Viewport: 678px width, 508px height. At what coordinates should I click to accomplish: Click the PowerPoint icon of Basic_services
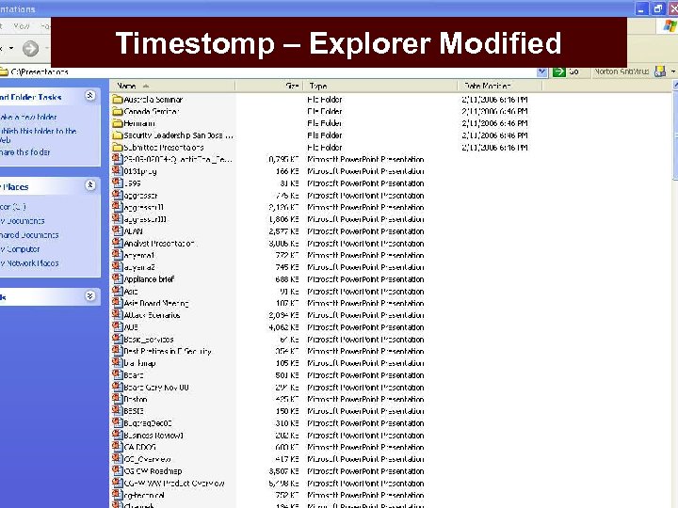117,339
